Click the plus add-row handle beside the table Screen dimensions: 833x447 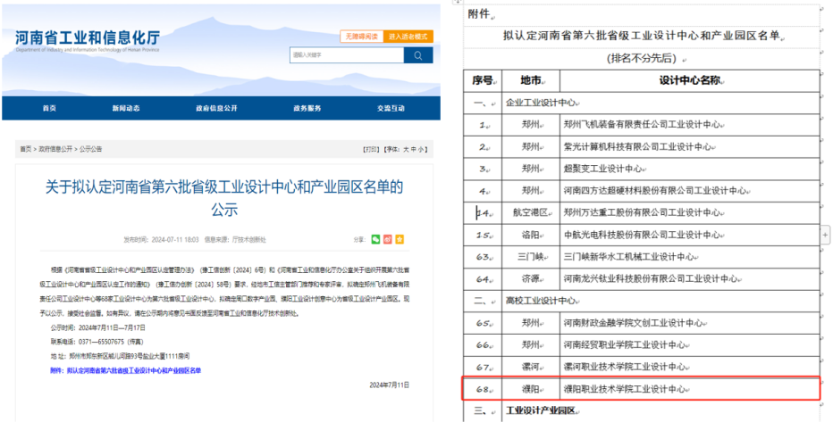(x=825, y=235)
